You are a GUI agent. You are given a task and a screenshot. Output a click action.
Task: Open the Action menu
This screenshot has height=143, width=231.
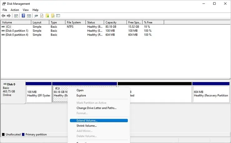pos(15,10)
